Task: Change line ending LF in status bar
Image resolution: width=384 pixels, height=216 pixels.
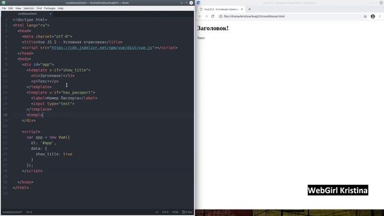Action: (157, 212)
